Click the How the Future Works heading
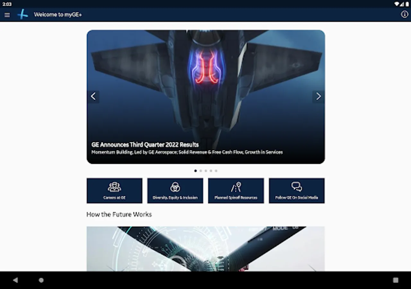 coord(119,215)
